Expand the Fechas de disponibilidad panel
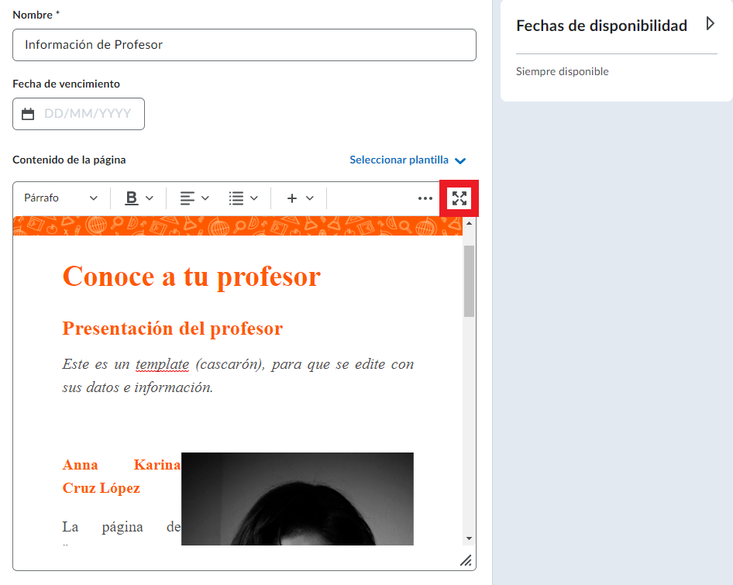Viewport: 733px width, 585px height. tap(710, 24)
